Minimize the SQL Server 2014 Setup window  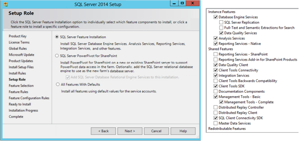coord(174,3)
